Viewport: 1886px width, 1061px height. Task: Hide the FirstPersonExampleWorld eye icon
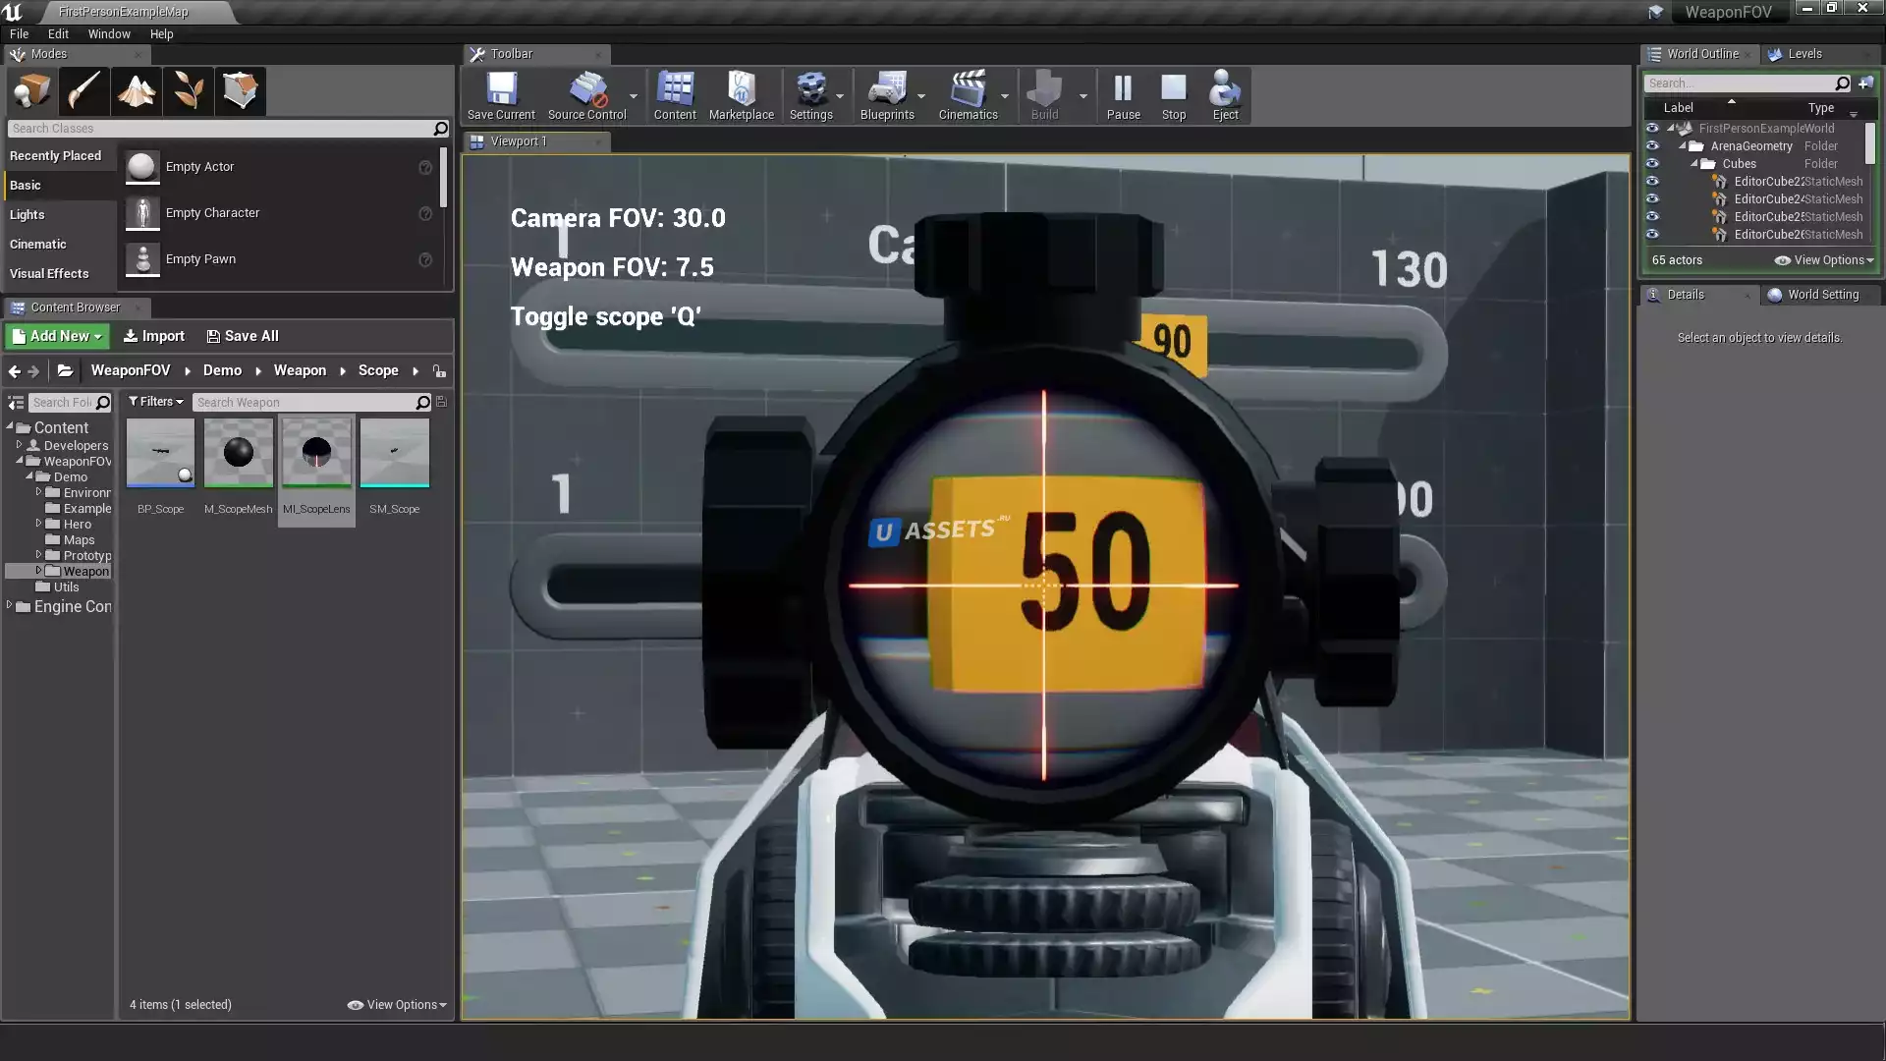tap(1652, 129)
